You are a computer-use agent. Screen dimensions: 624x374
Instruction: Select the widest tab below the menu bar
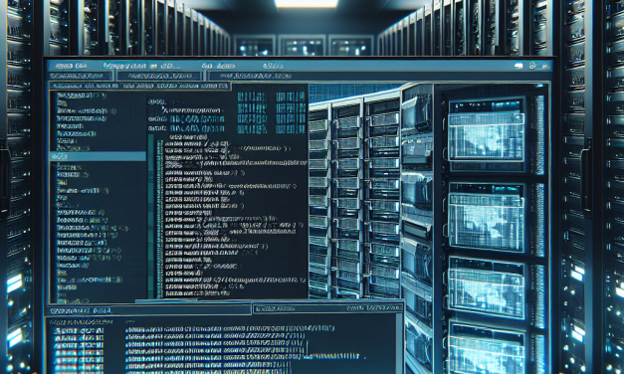379,76
